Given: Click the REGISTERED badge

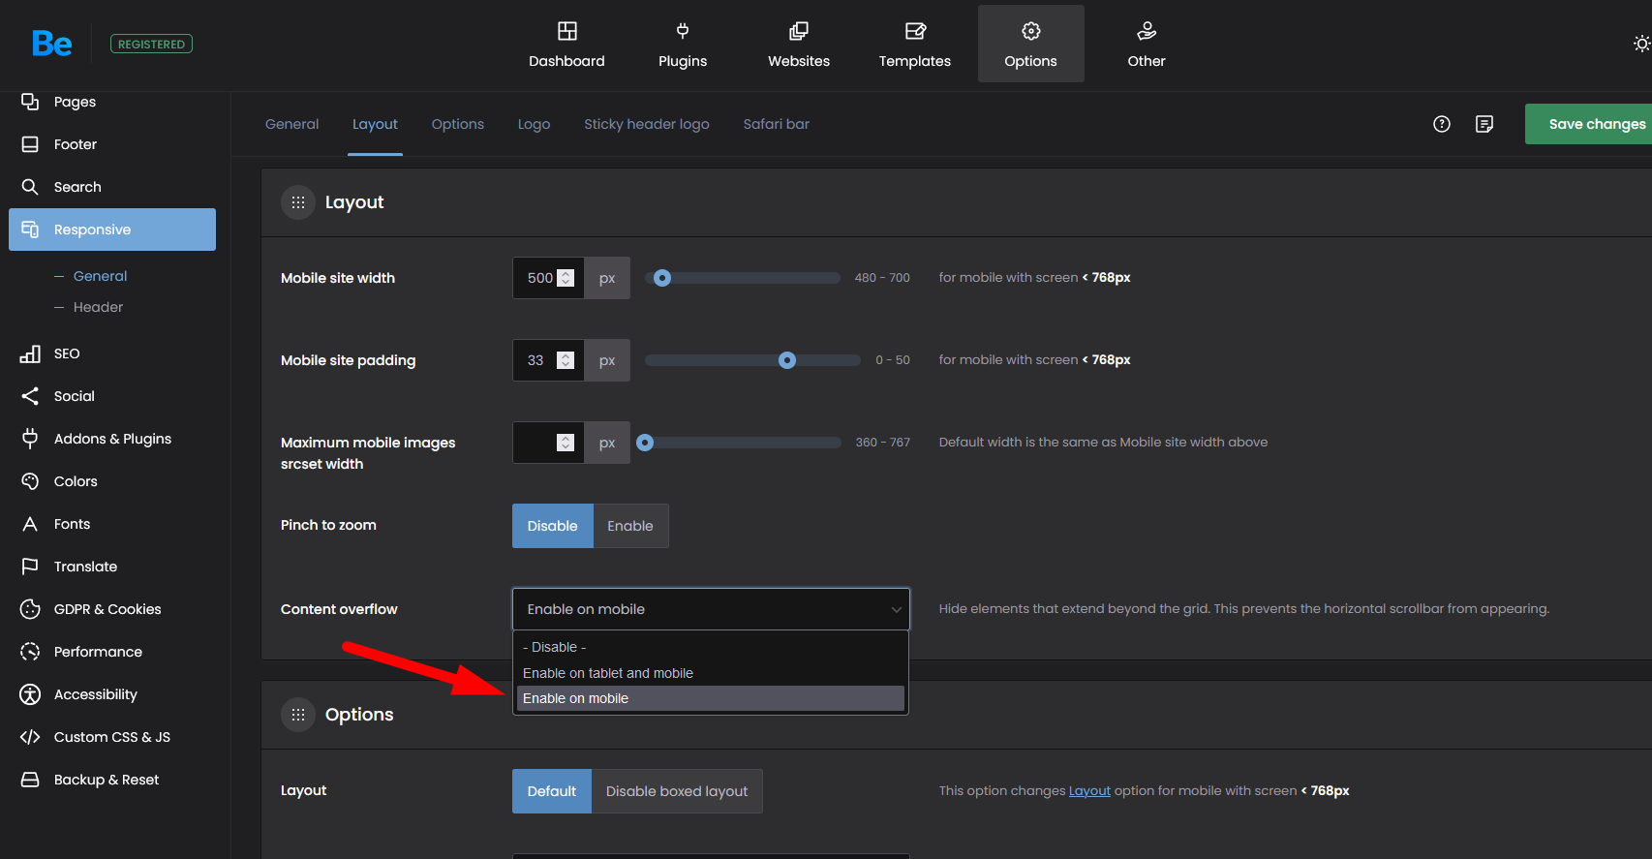Looking at the screenshot, I should (x=151, y=44).
